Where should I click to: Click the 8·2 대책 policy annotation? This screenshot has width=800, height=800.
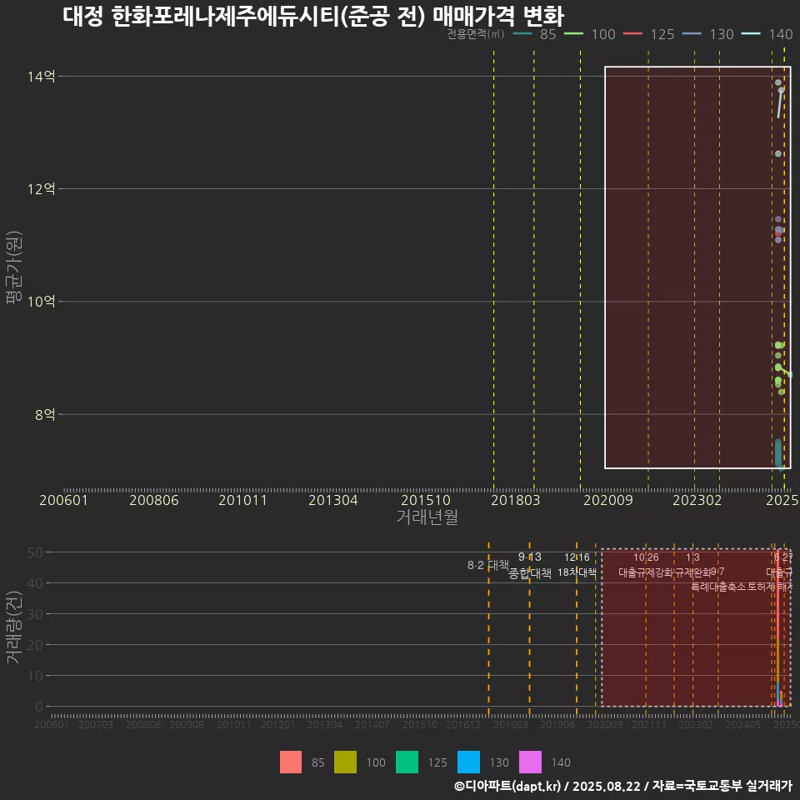point(488,565)
